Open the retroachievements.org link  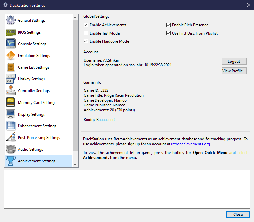click(190, 144)
